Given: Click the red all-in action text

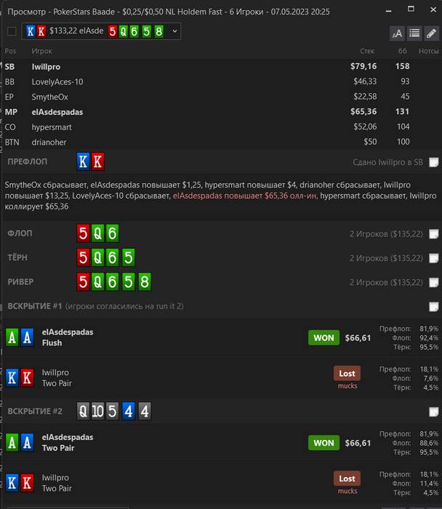Looking at the screenshot, I should click(x=245, y=196).
